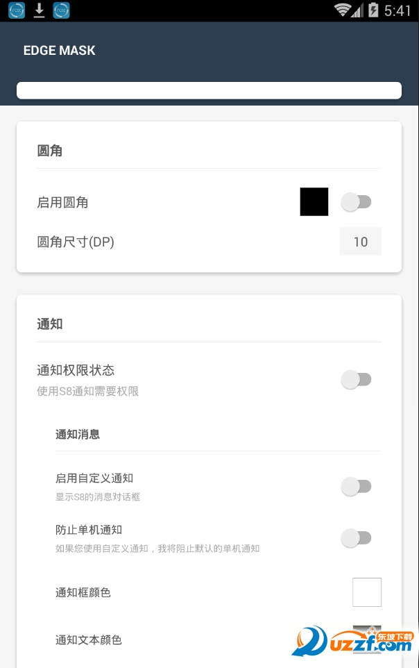Toggle 启用圆角 switch on
419x668 pixels.
click(357, 202)
